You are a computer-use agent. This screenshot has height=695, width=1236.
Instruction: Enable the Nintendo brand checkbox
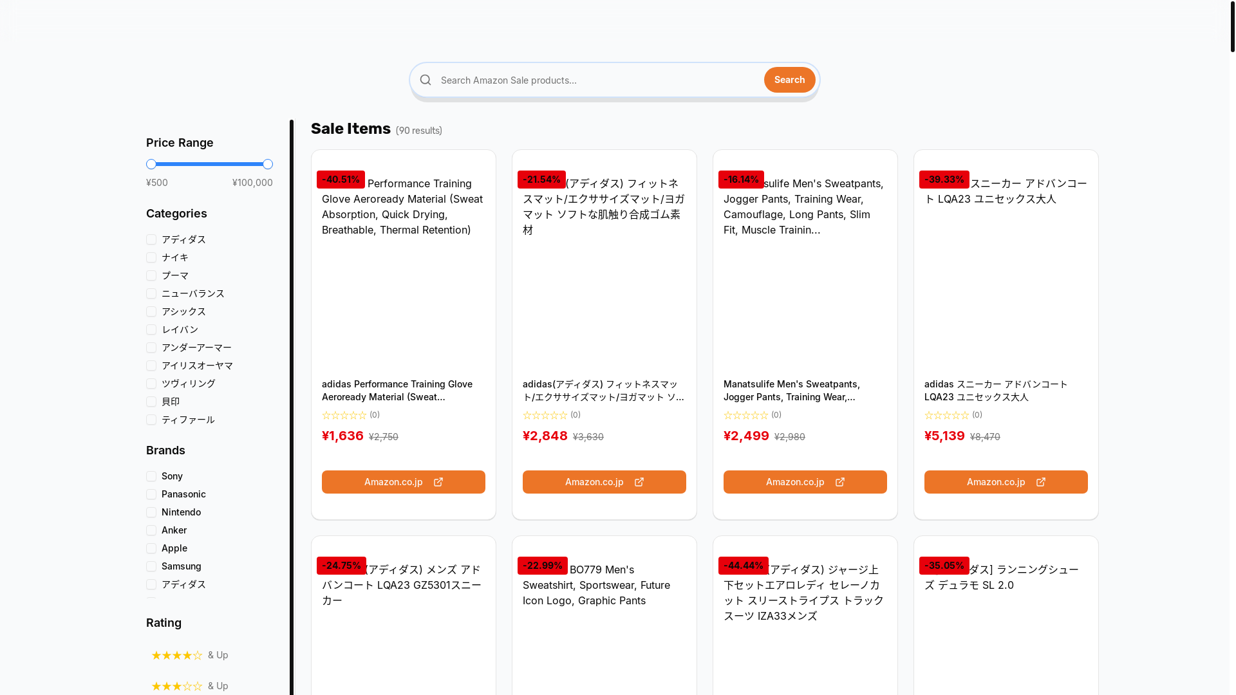[x=151, y=512]
